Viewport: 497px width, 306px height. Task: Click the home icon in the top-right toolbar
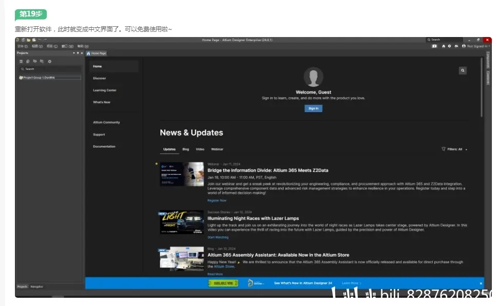(443, 46)
